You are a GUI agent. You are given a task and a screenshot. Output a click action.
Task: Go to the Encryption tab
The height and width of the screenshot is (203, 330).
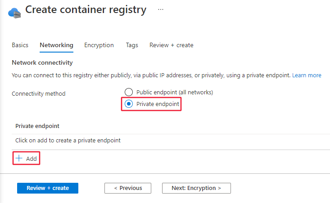click(x=99, y=45)
